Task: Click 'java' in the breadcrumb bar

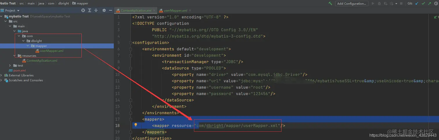Action: tap(41, 3)
